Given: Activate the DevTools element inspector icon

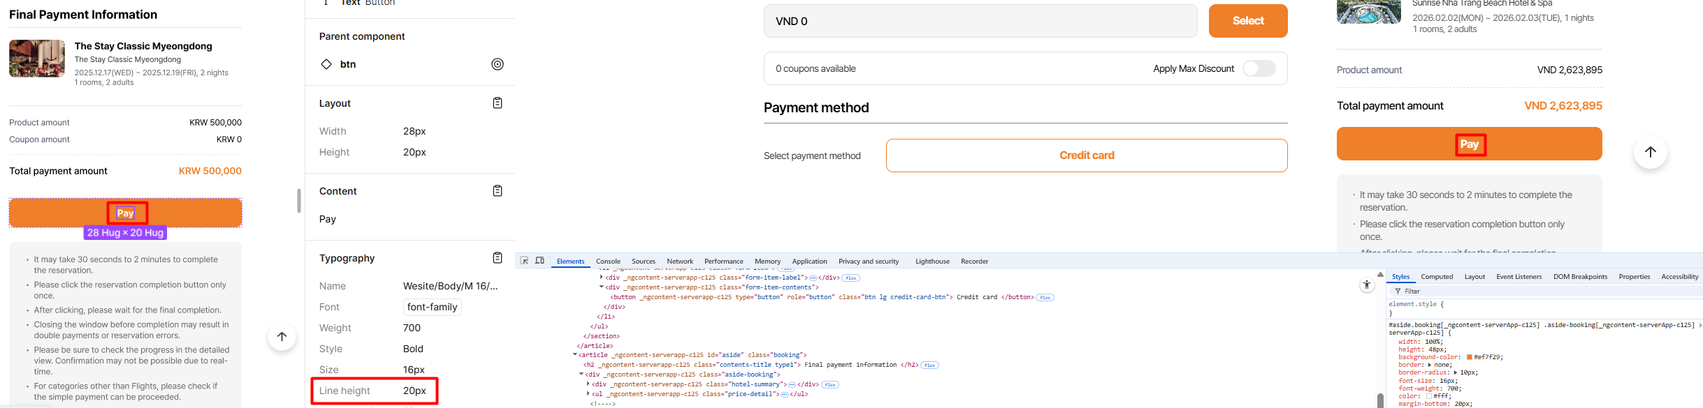Looking at the screenshot, I should pos(524,261).
